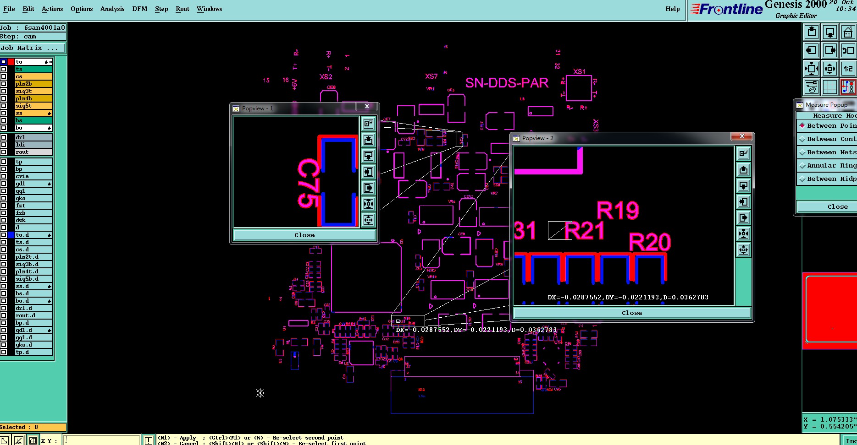Click the 1:2 zoom scale icon

click(848, 69)
